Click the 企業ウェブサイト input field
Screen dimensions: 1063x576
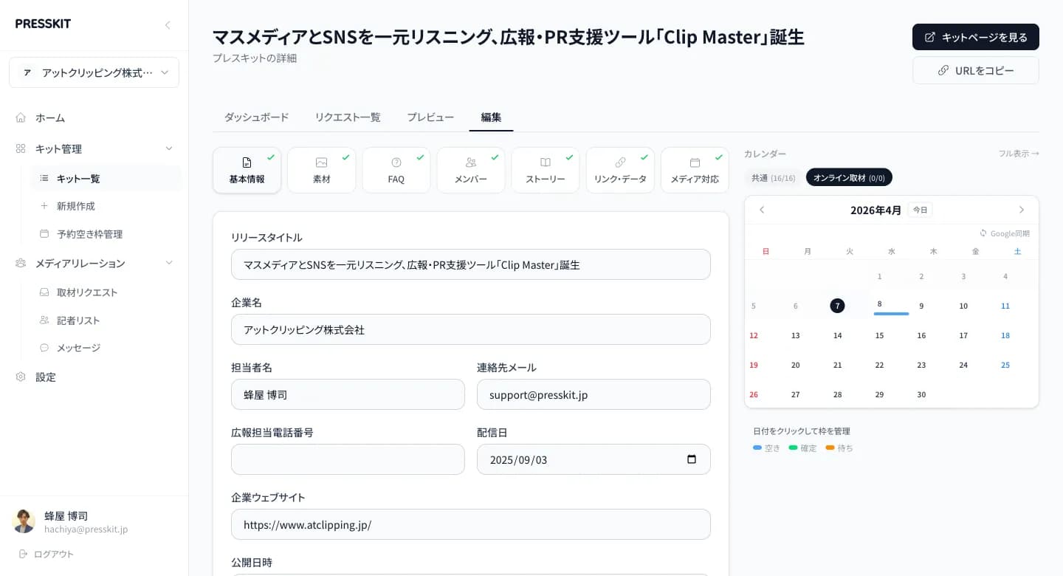tap(471, 524)
